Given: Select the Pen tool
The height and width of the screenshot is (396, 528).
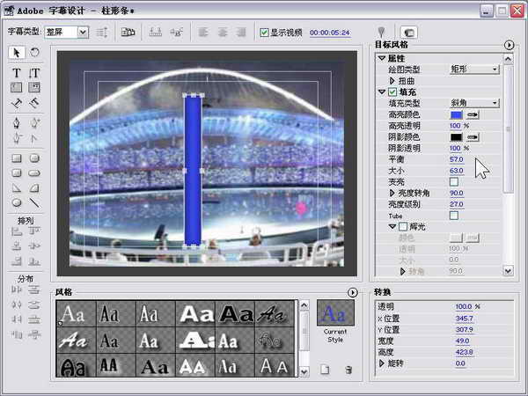Looking at the screenshot, I should point(17,121).
